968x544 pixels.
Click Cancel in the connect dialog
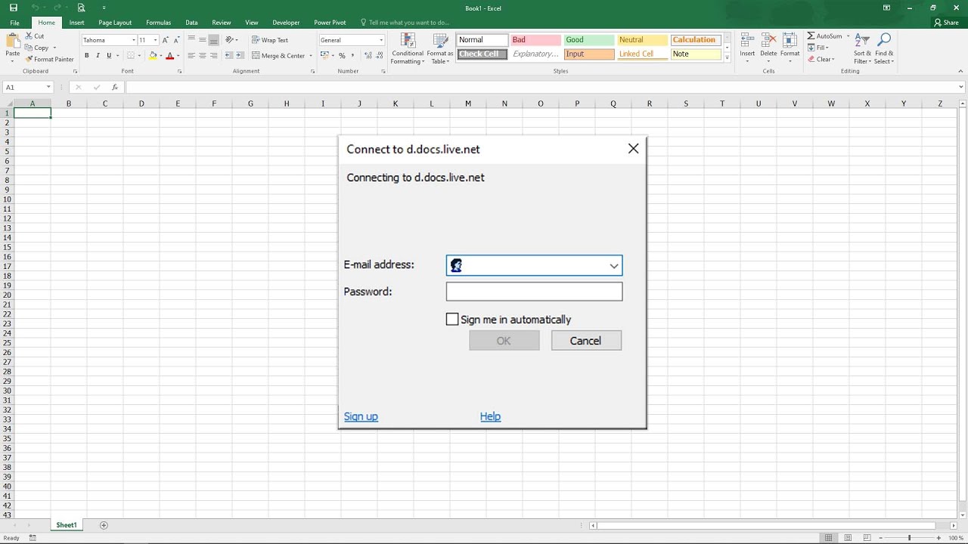(x=586, y=341)
